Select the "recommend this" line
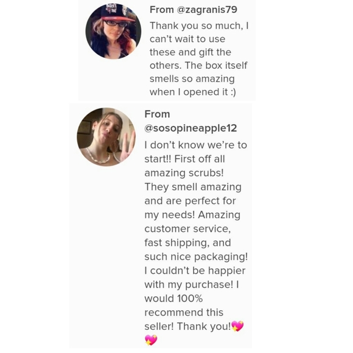This screenshot has height=353, width=353. point(184,312)
